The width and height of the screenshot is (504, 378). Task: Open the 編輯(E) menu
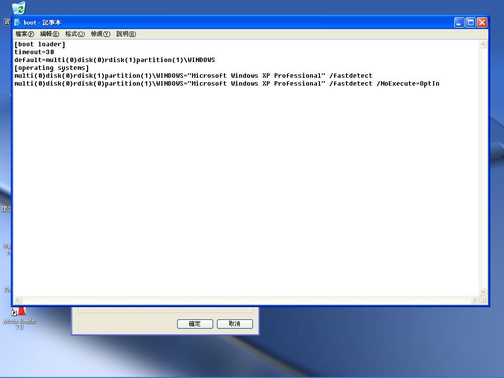coord(49,34)
